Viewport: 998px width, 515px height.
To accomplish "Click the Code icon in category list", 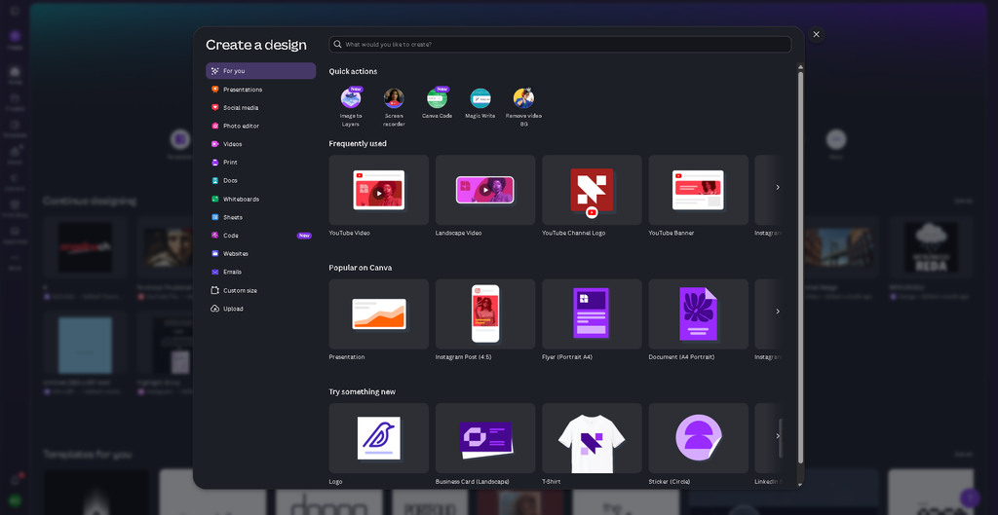I will pyautogui.click(x=215, y=236).
